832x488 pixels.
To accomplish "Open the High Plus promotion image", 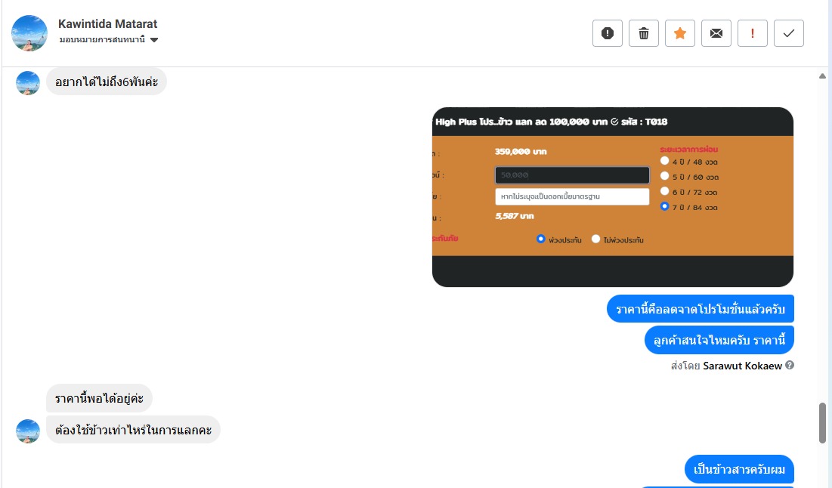I will (x=613, y=197).
